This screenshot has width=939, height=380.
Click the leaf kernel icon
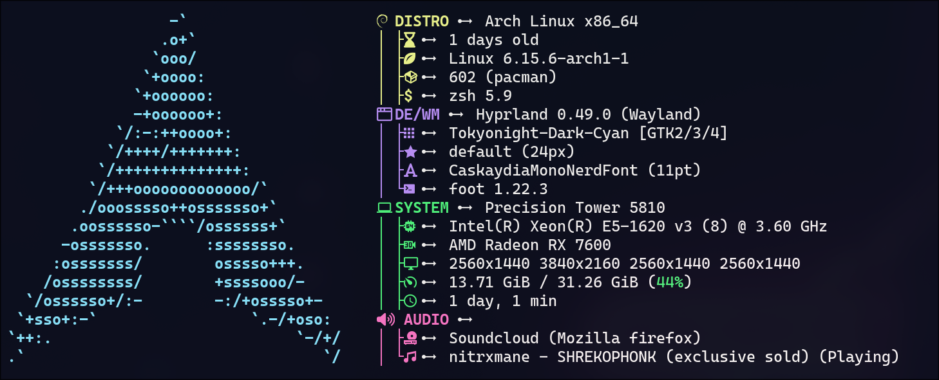click(x=410, y=59)
